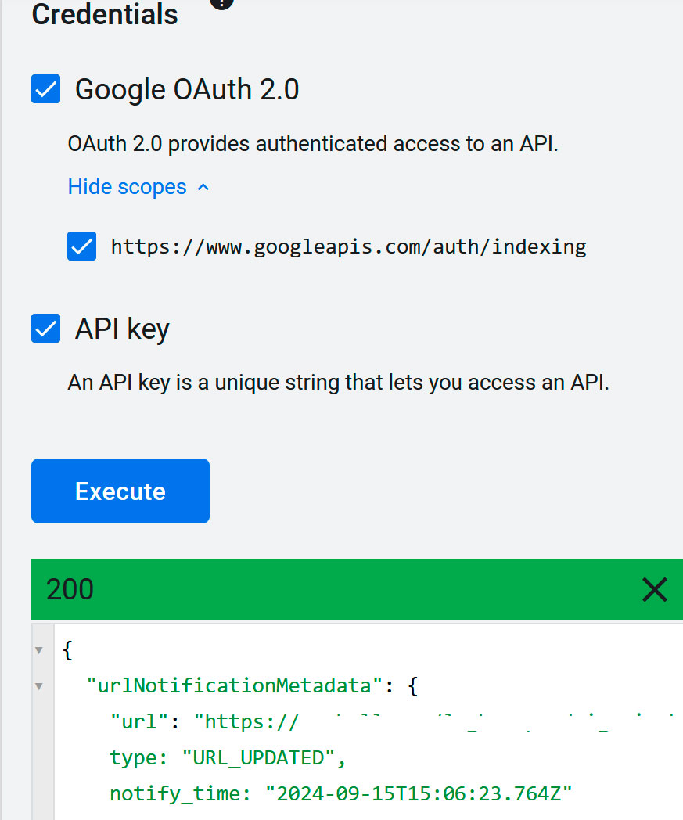Select the googleapis.com/auth/indexing scope text
Screen dimensions: 683x820
(x=349, y=246)
